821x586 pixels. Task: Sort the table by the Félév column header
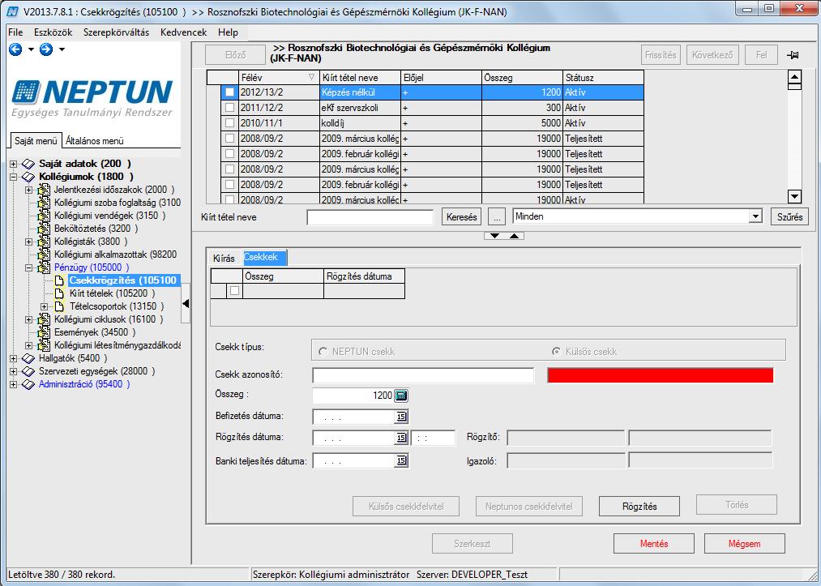coord(279,78)
